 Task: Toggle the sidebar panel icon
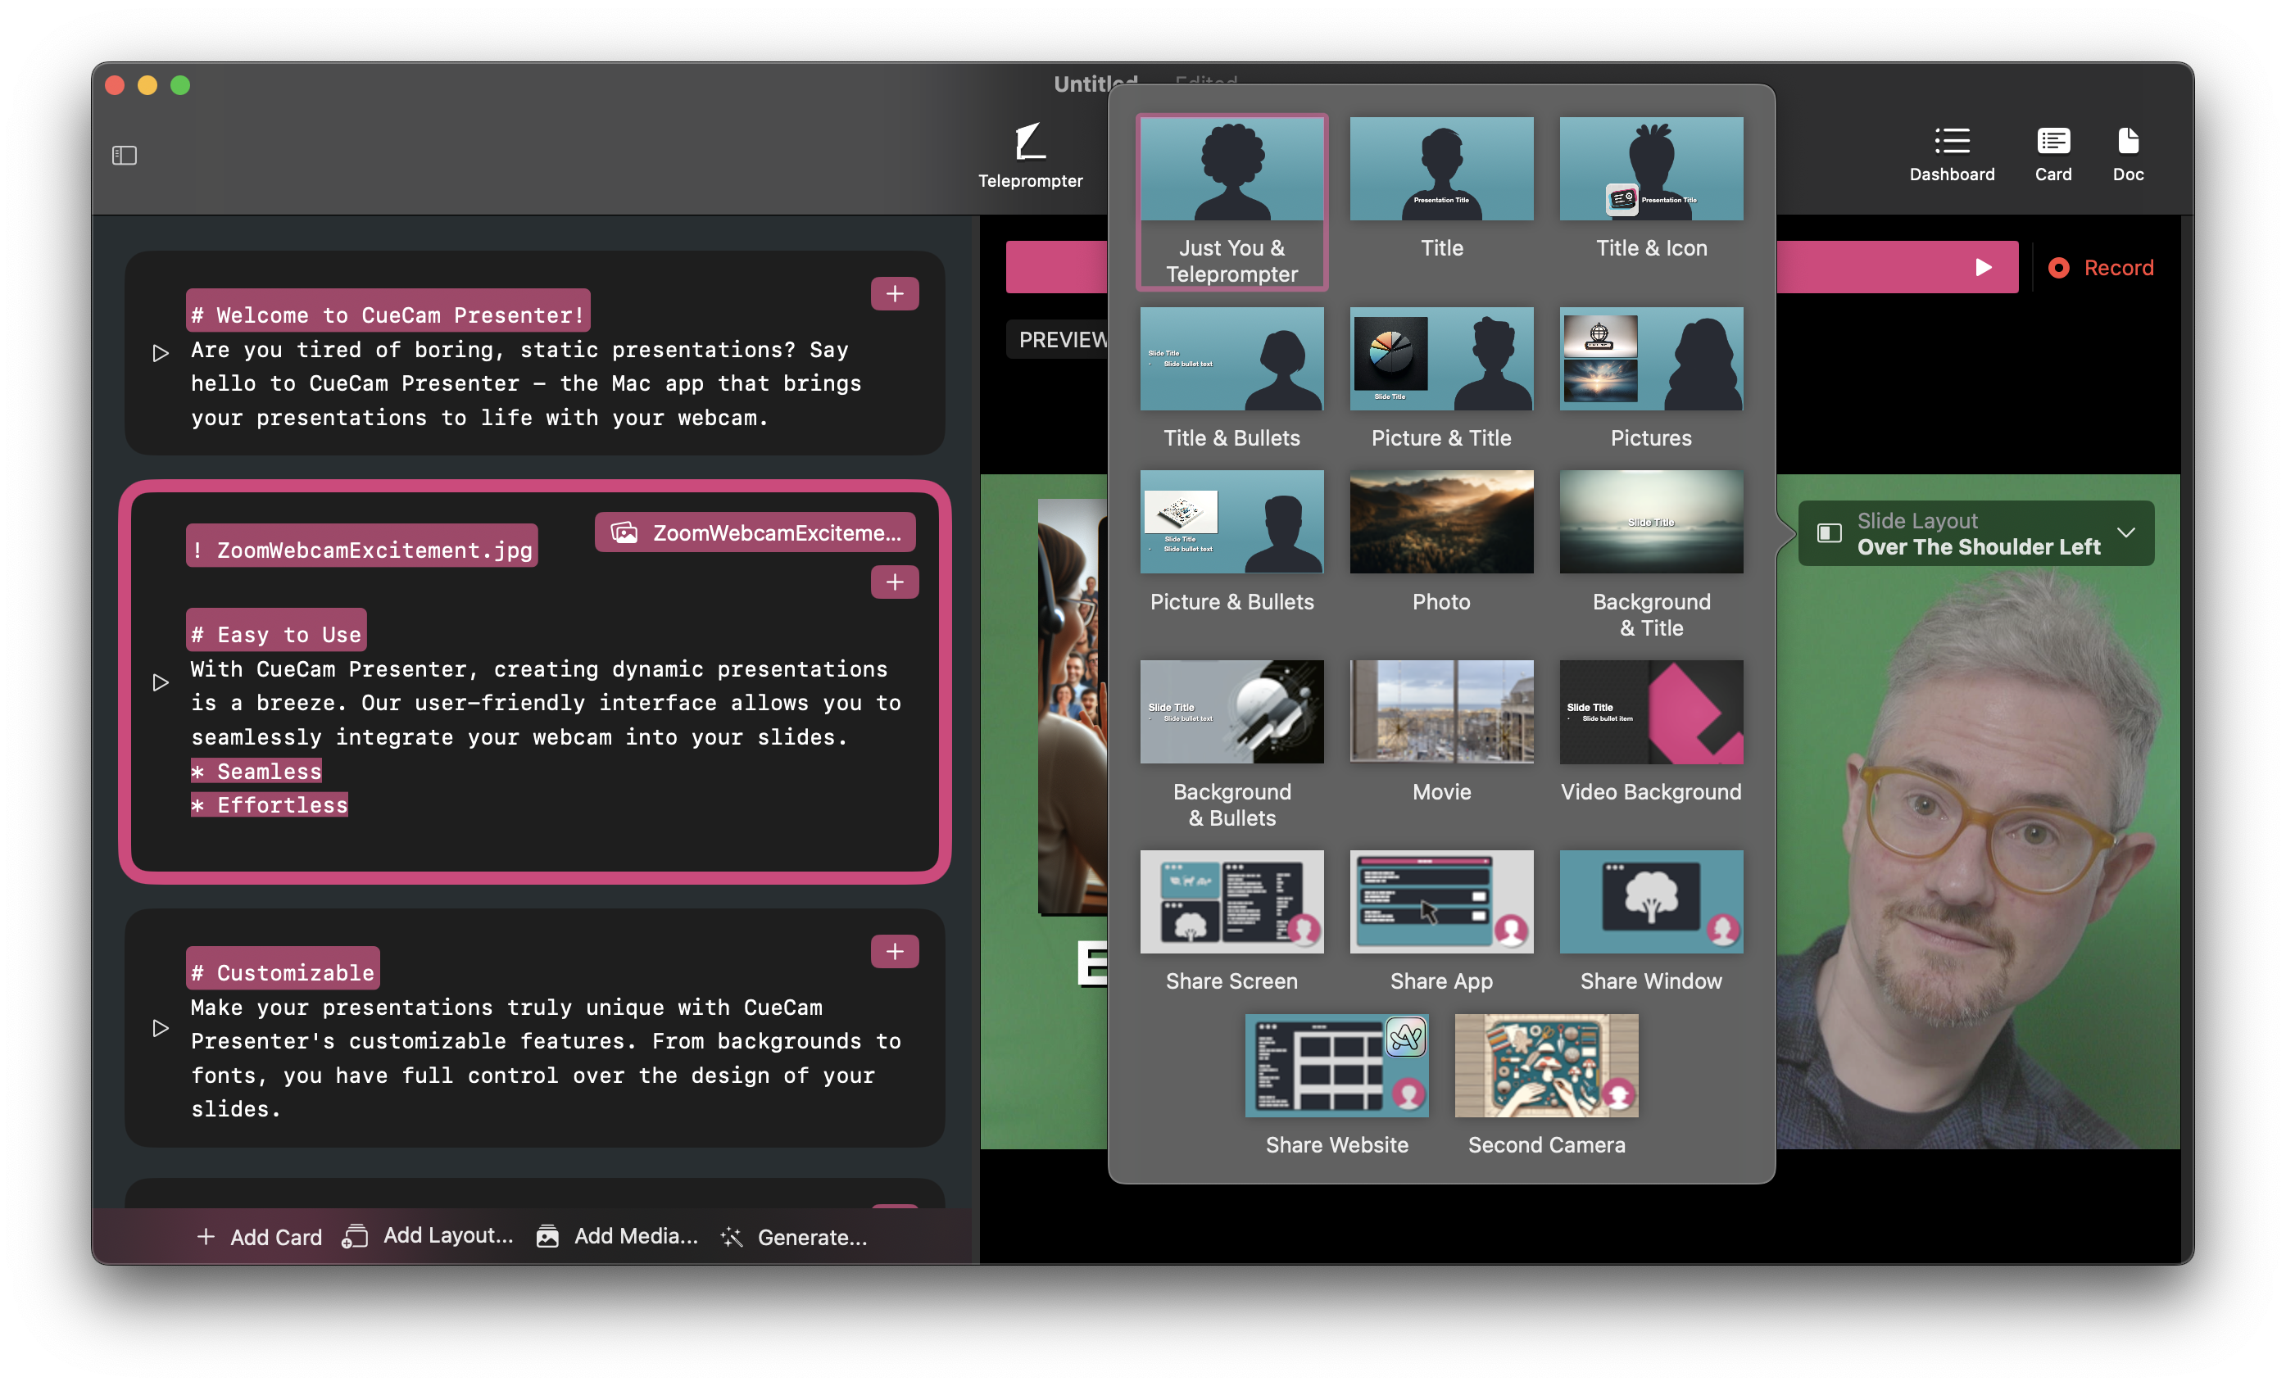point(125,155)
